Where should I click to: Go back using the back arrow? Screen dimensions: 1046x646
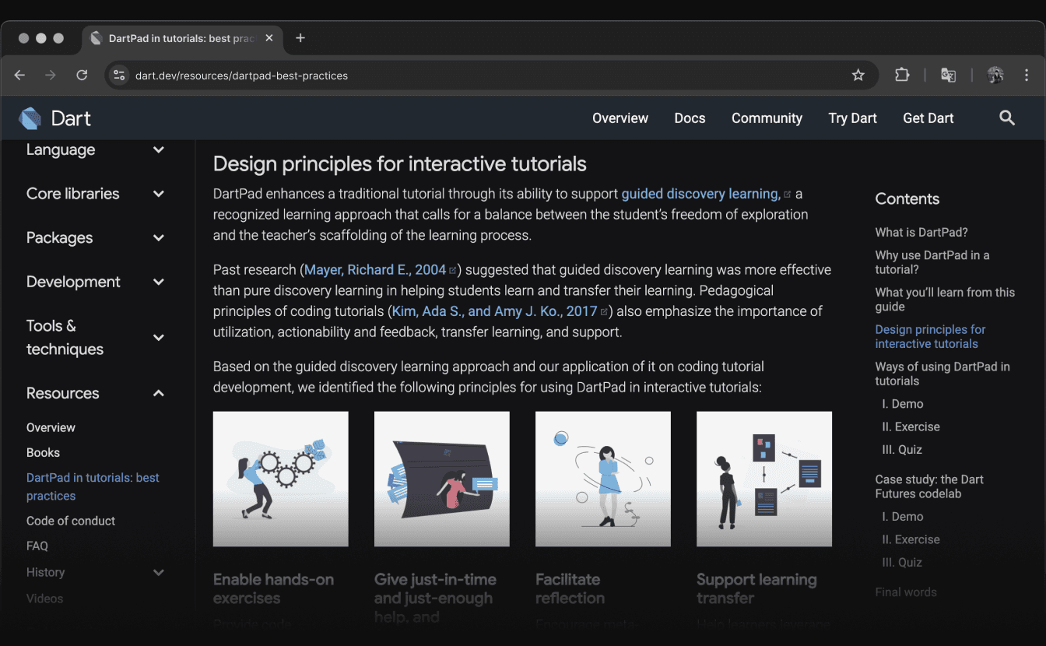[19, 75]
